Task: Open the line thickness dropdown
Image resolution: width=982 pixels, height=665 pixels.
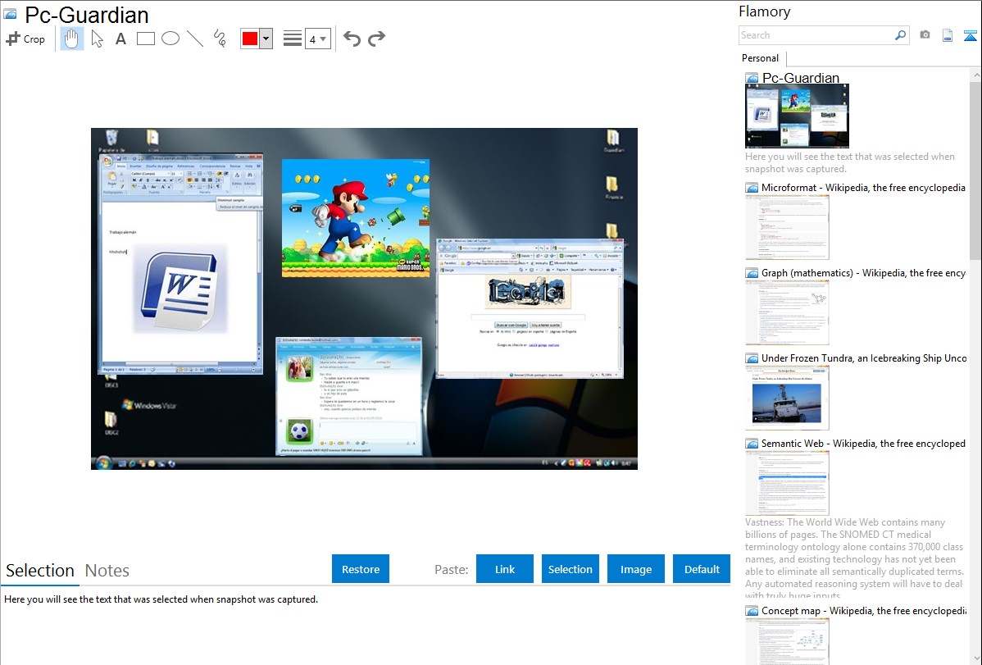Action: [x=317, y=39]
